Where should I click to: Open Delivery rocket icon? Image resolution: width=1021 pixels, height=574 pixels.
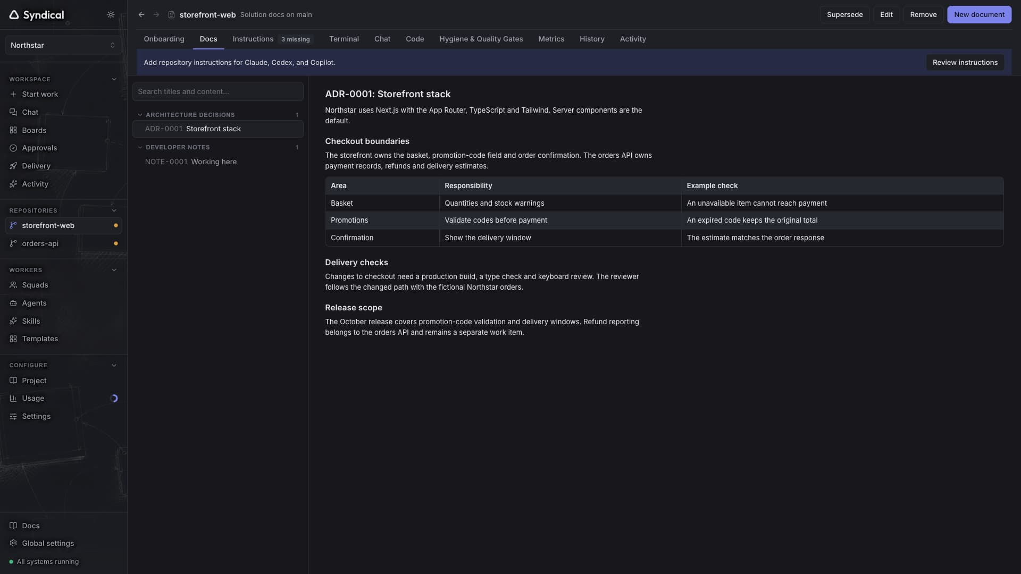click(13, 166)
